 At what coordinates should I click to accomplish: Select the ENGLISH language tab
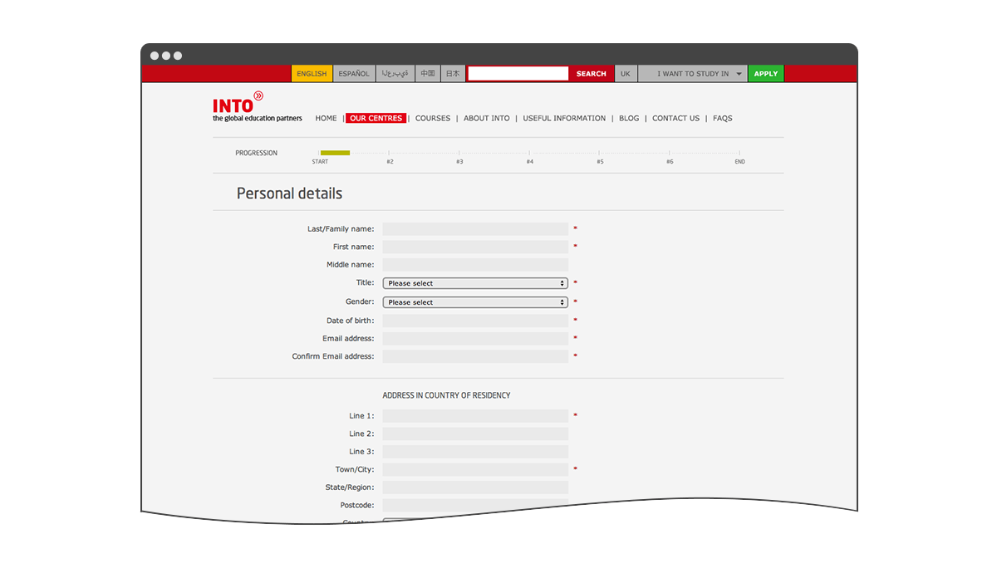click(312, 74)
